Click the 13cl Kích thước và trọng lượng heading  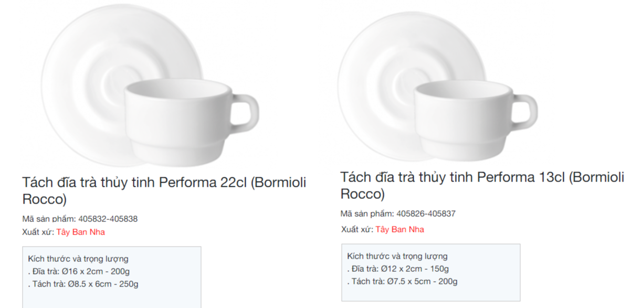[397, 256]
